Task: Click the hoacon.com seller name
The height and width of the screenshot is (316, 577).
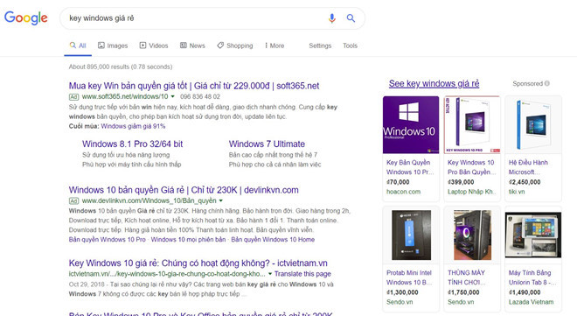Action: (403, 192)
